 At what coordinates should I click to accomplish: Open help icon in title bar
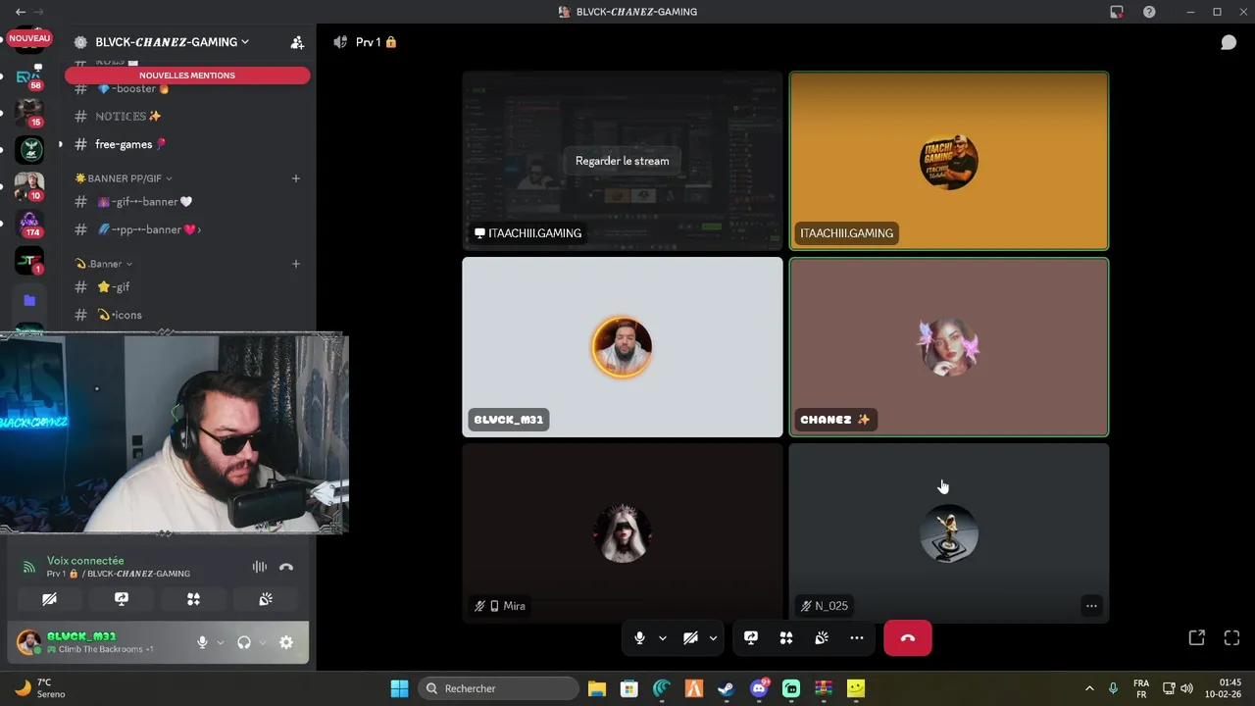pos(1149,12)
